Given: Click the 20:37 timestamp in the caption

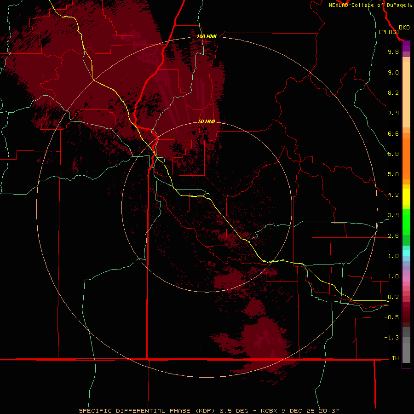Looking at the screenshot, I should click(x=329, y=411).
